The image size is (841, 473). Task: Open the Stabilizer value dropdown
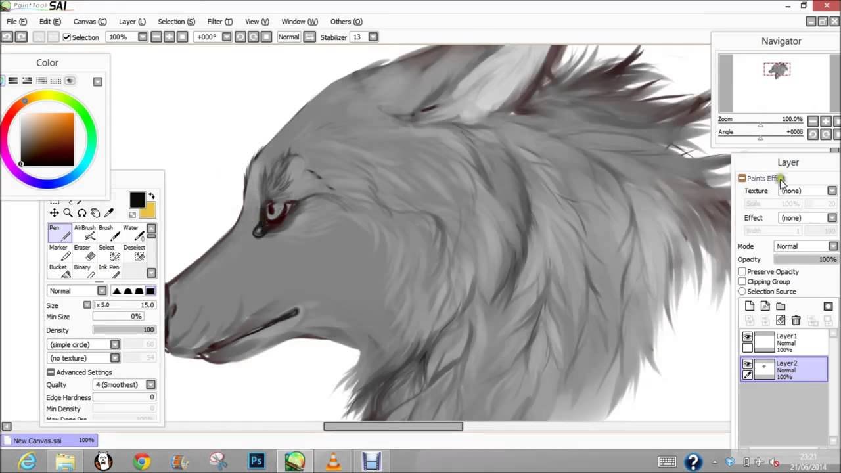click(373, 37)
